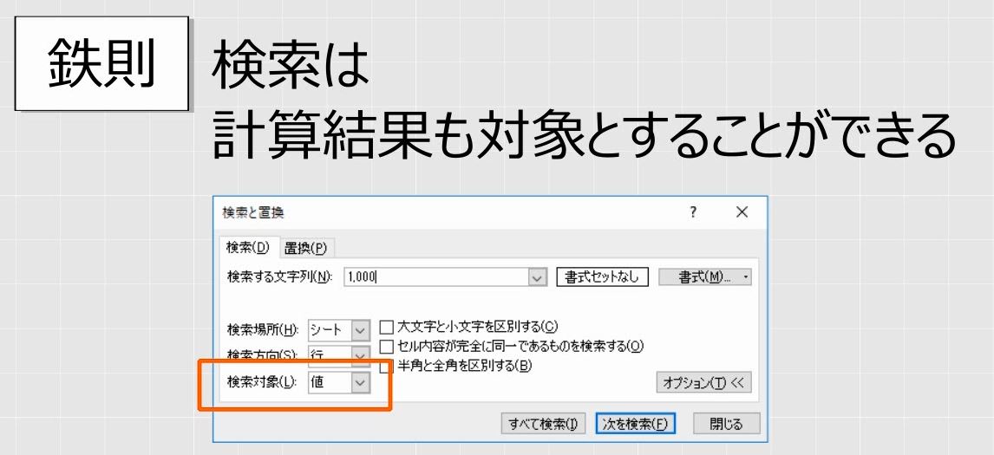
Task: Enable セル内容が完全に同一 checkbox
Action: point(386,346)
